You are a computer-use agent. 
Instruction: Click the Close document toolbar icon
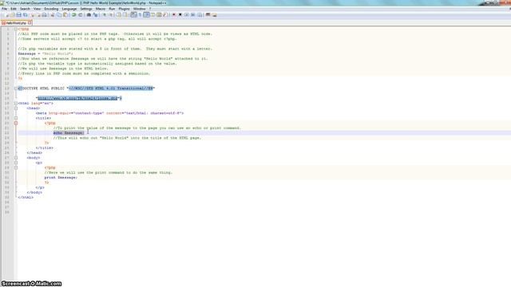[33, 15]
